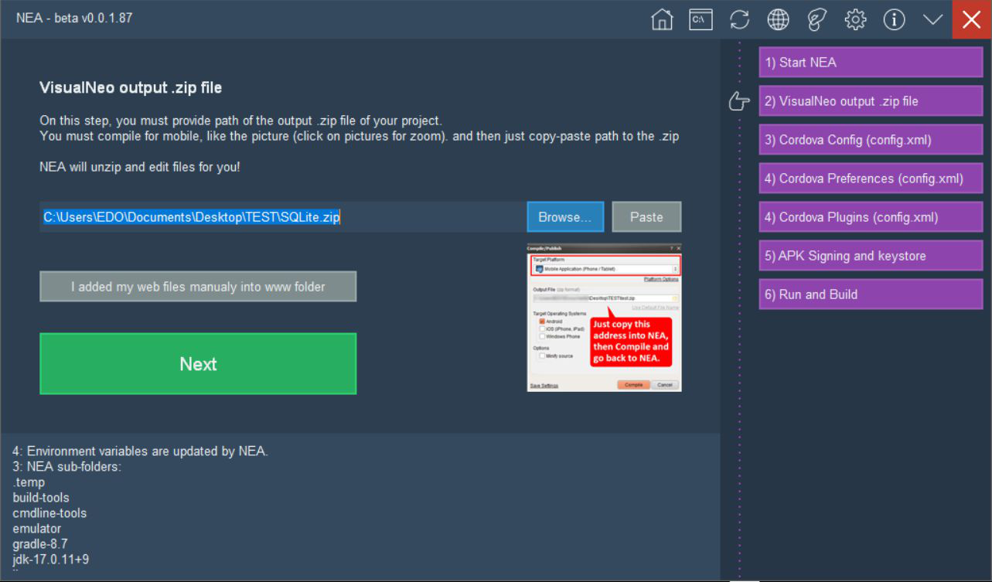Zoom the Compile/Publish example picture

tap(604, 318)
